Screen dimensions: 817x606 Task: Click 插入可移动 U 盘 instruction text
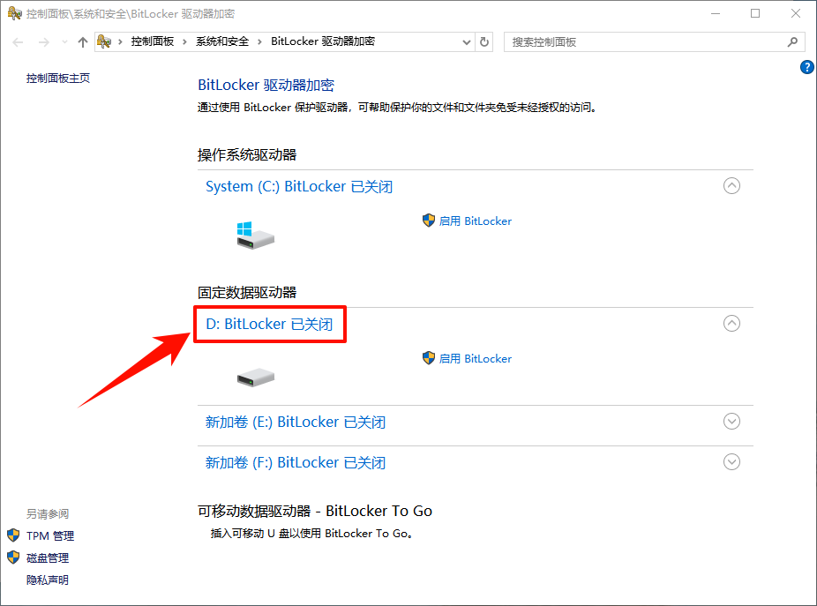312,534
